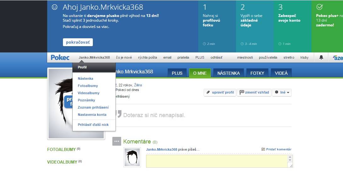Click the Azet logo in navigation bar
343x194 pixels.
click(x=338, y=58)
